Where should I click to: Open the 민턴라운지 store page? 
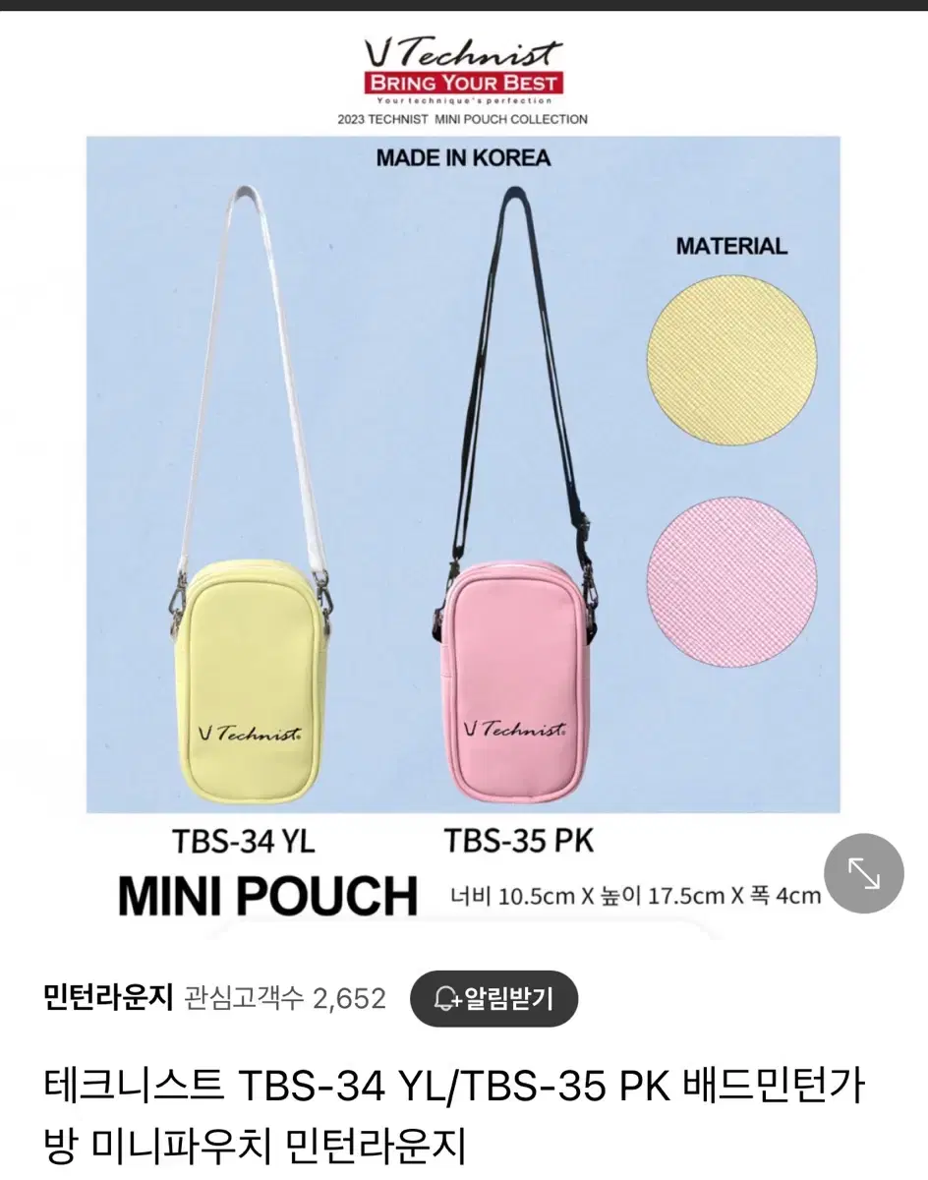point(108,999)
